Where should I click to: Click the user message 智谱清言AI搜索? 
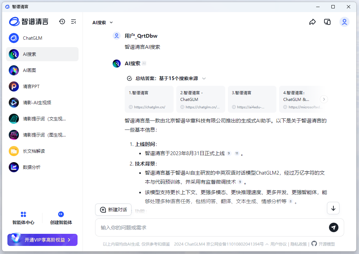click(x=142, y=47)
